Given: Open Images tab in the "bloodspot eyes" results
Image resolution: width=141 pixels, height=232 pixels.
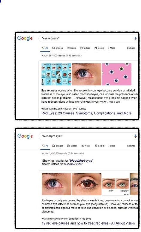Looking at the screenshot, I should pyautogui.click(x=58, y=146).
